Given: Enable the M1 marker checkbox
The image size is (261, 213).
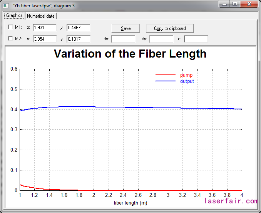Looking at the screenshot, I should [x=10, y=28].
